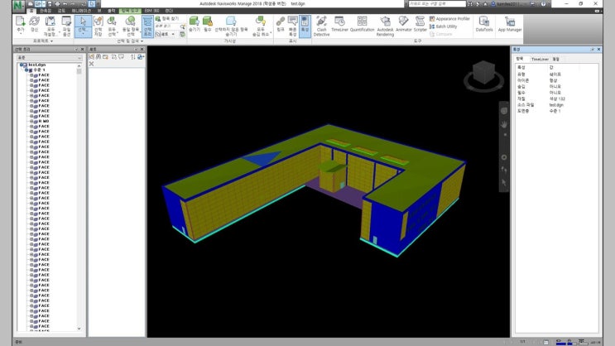The height and width of the screenshot is (346, 615).
Task: Switch to the TimeLiner properties tab
Action: [540, 59]
